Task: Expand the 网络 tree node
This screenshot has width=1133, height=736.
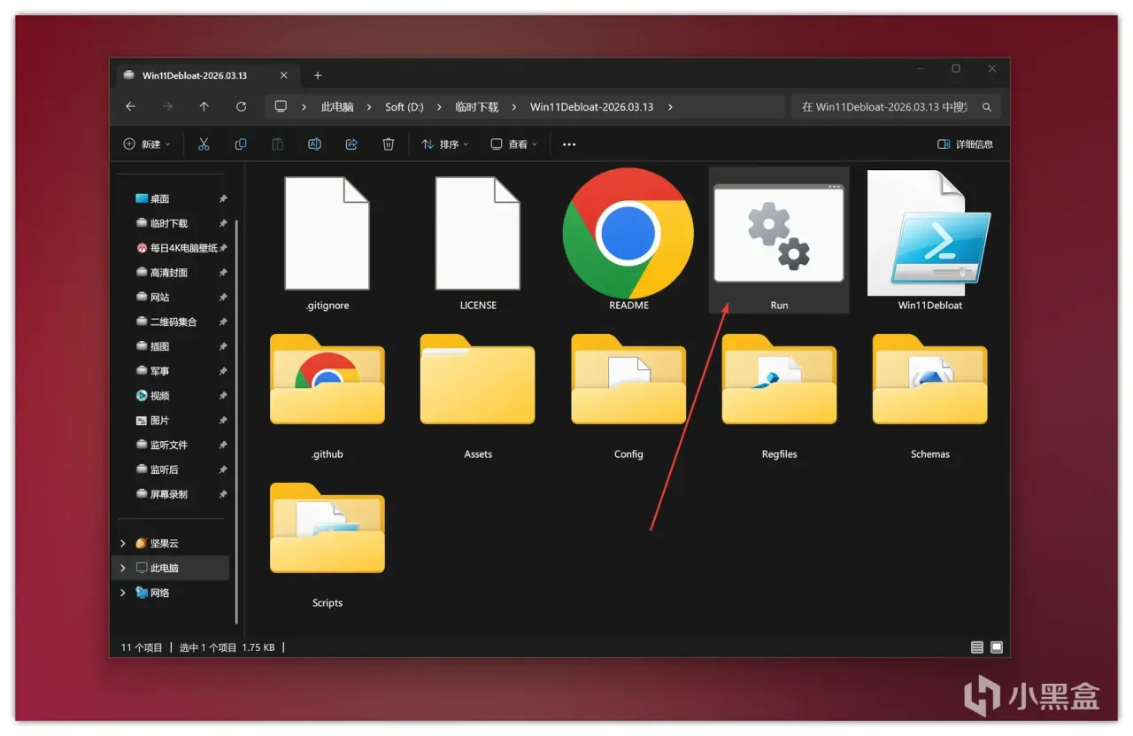Action: 123,593
